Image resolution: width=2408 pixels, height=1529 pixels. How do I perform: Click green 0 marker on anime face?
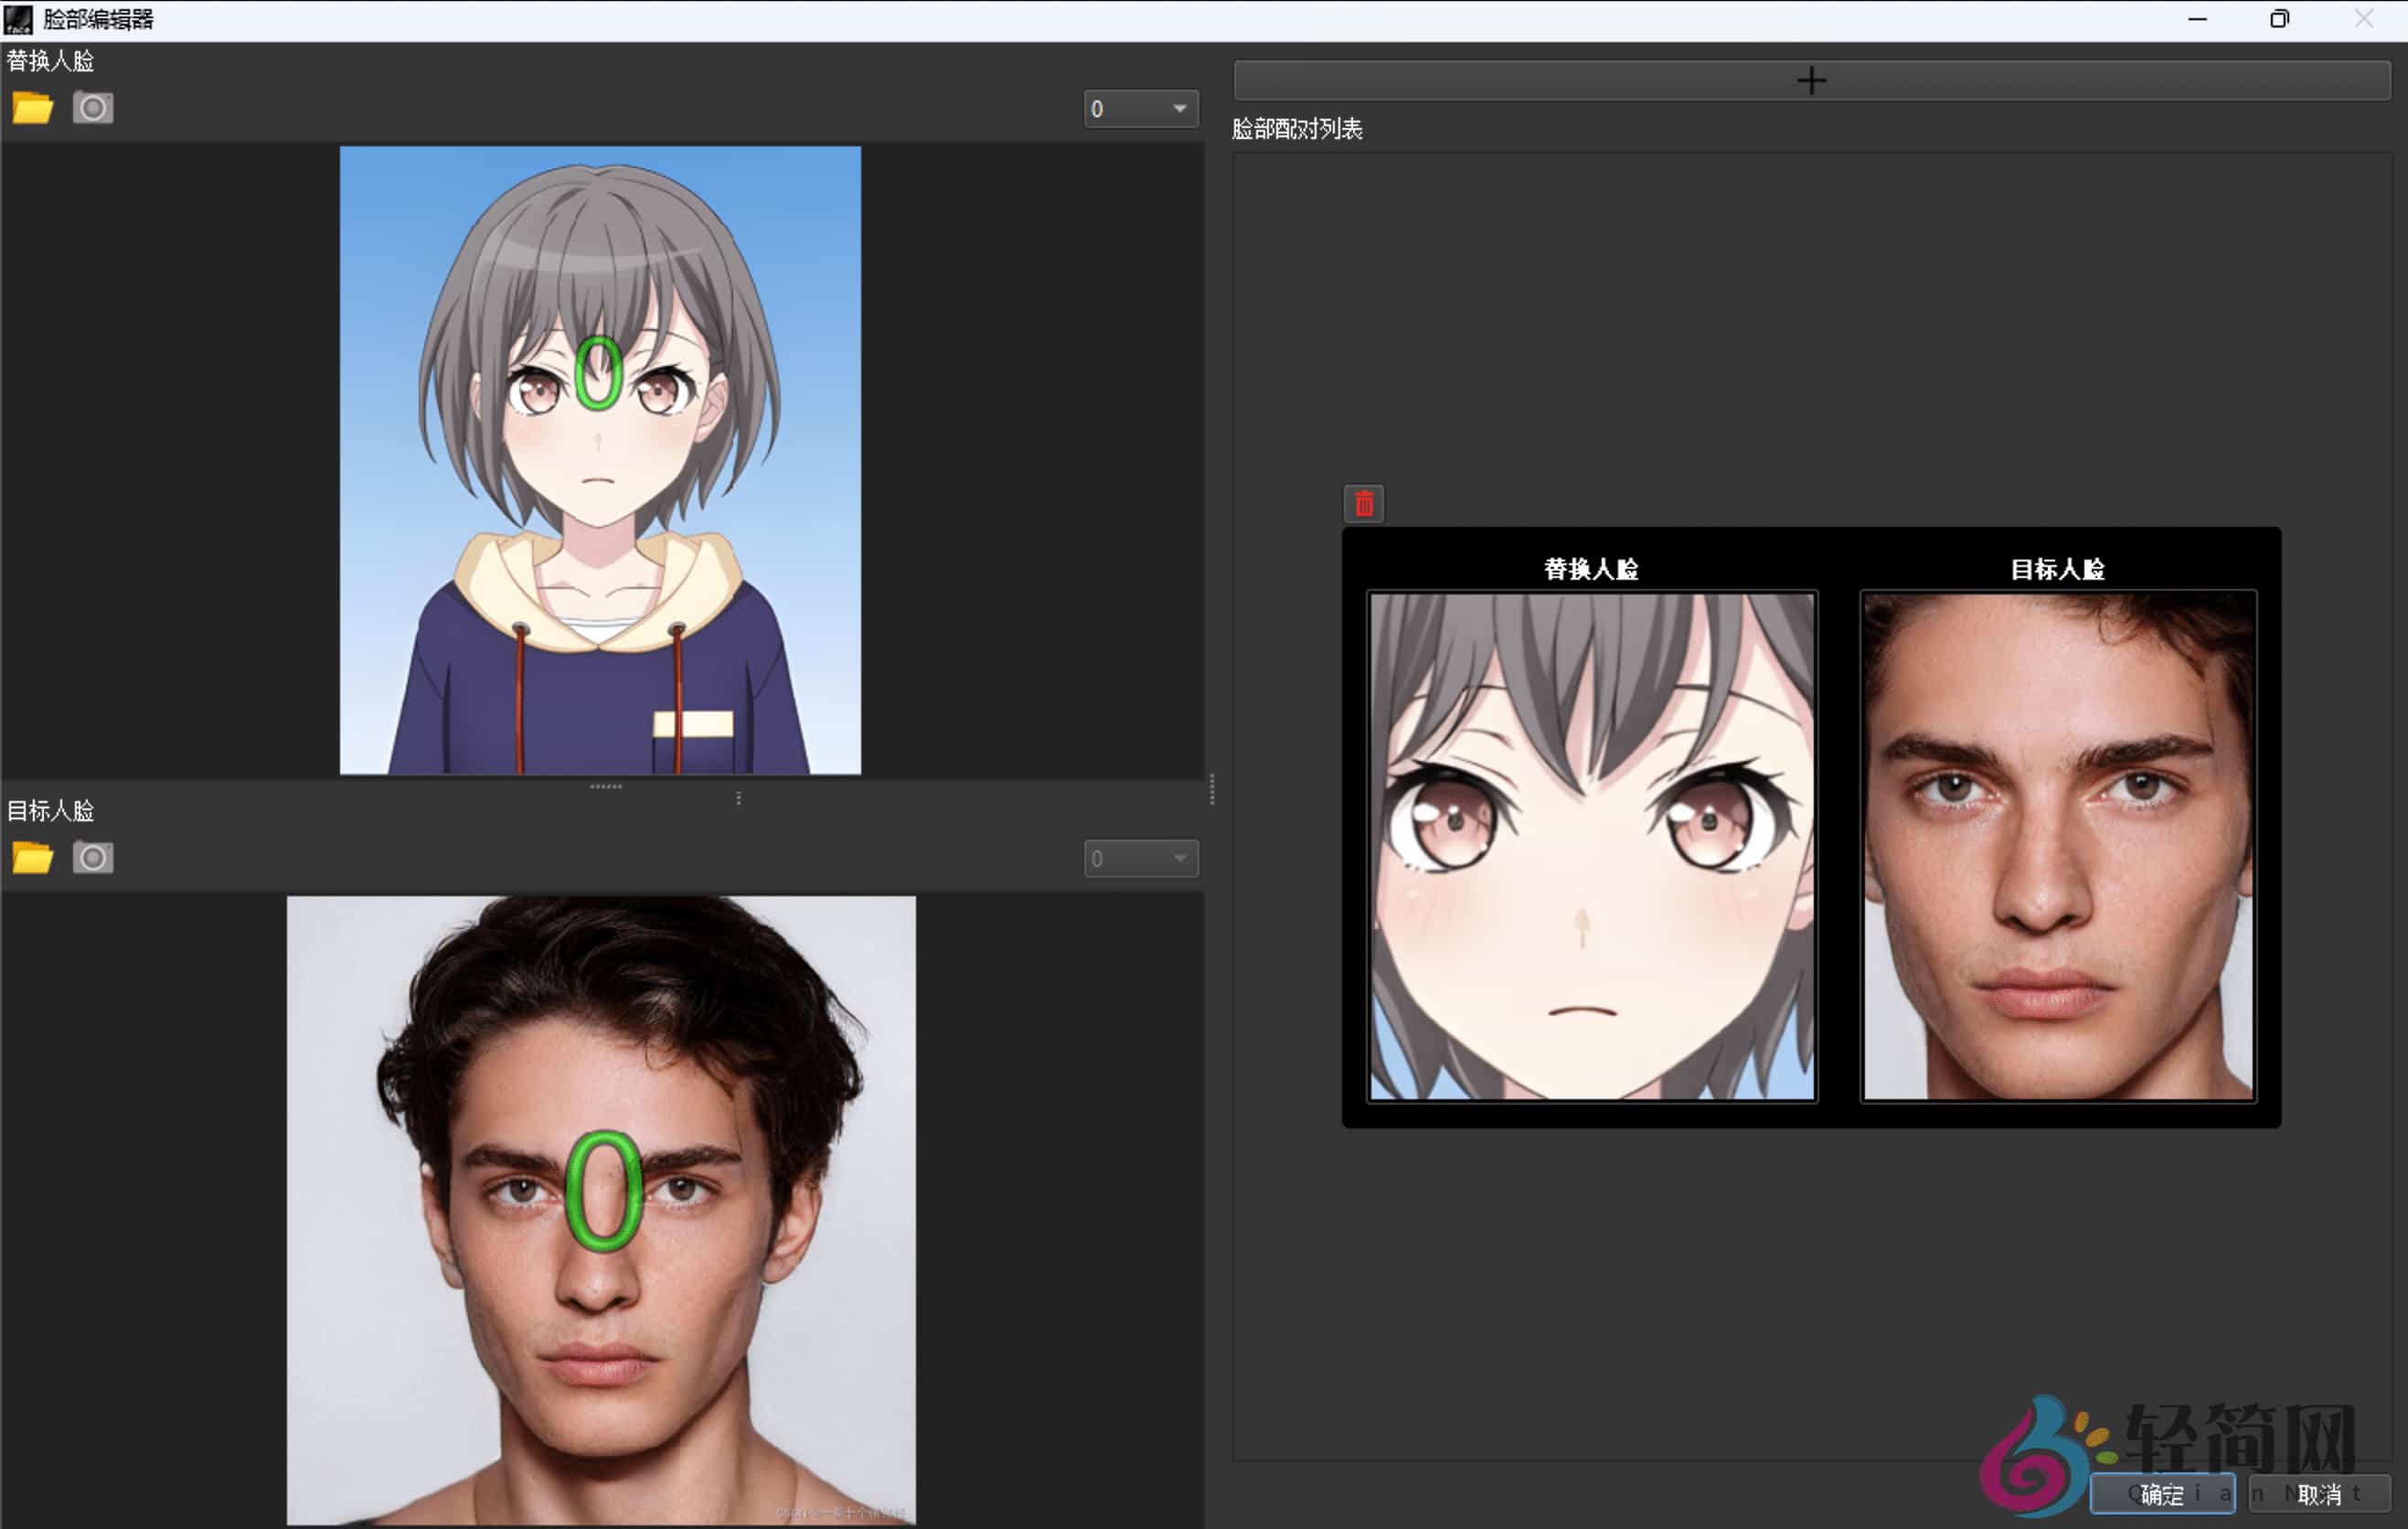click(x=598, y=373)
